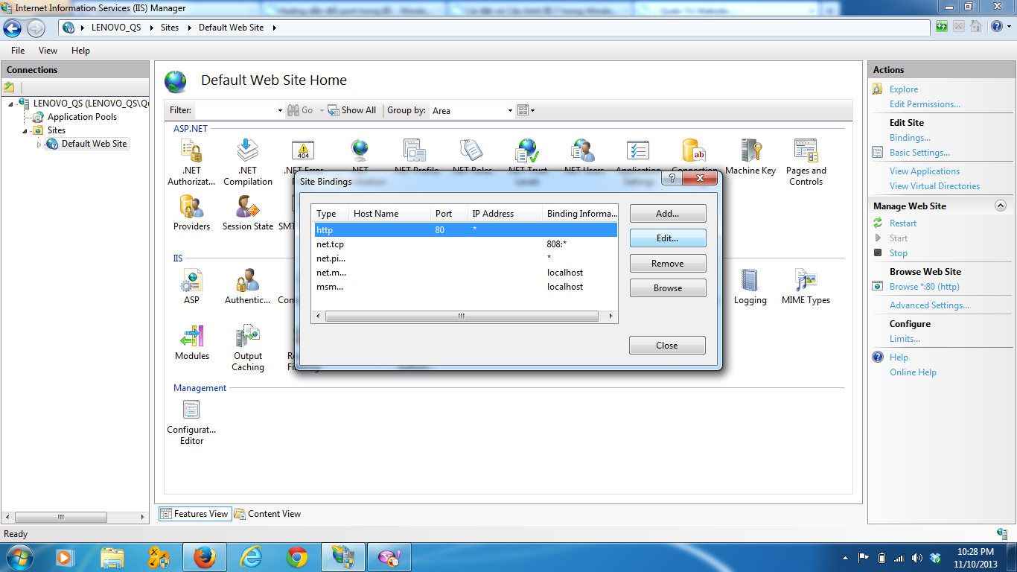Click the connect toolbar icon in Connections pane
This screenshot has height=572, width=1017.
(10, 87)
